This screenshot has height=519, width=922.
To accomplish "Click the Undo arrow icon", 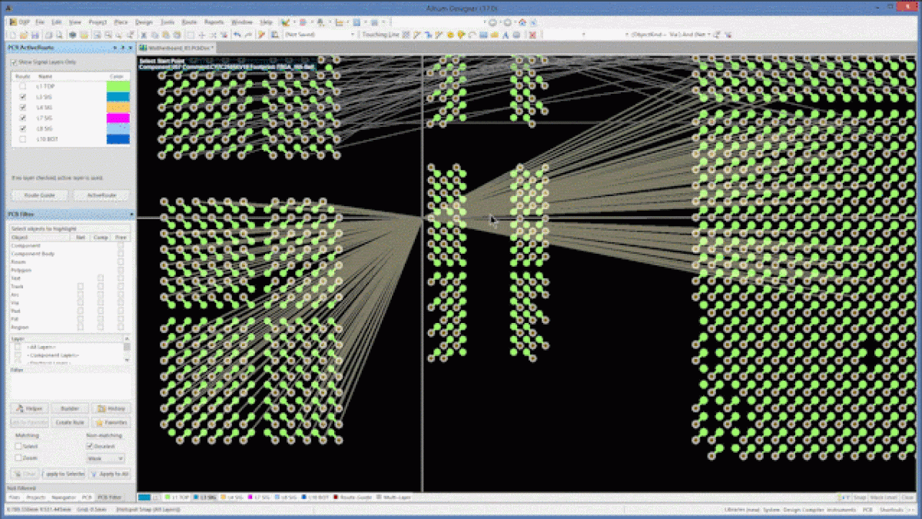I will (236, 35).
